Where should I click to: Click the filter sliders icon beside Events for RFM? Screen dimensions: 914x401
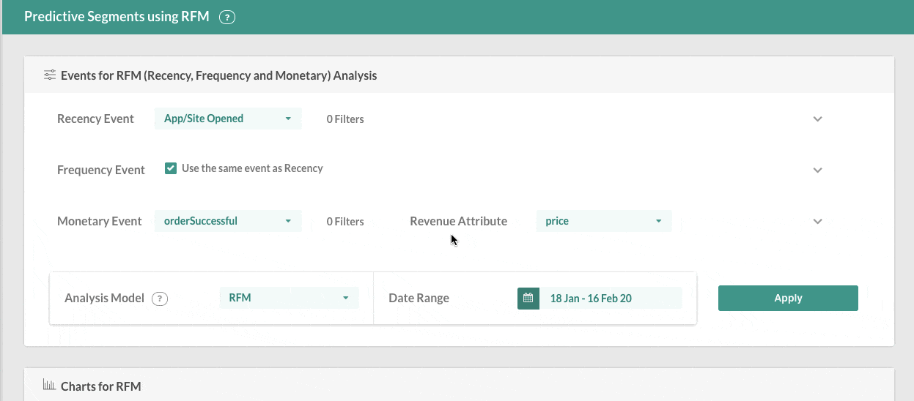[x=50, y=75]
